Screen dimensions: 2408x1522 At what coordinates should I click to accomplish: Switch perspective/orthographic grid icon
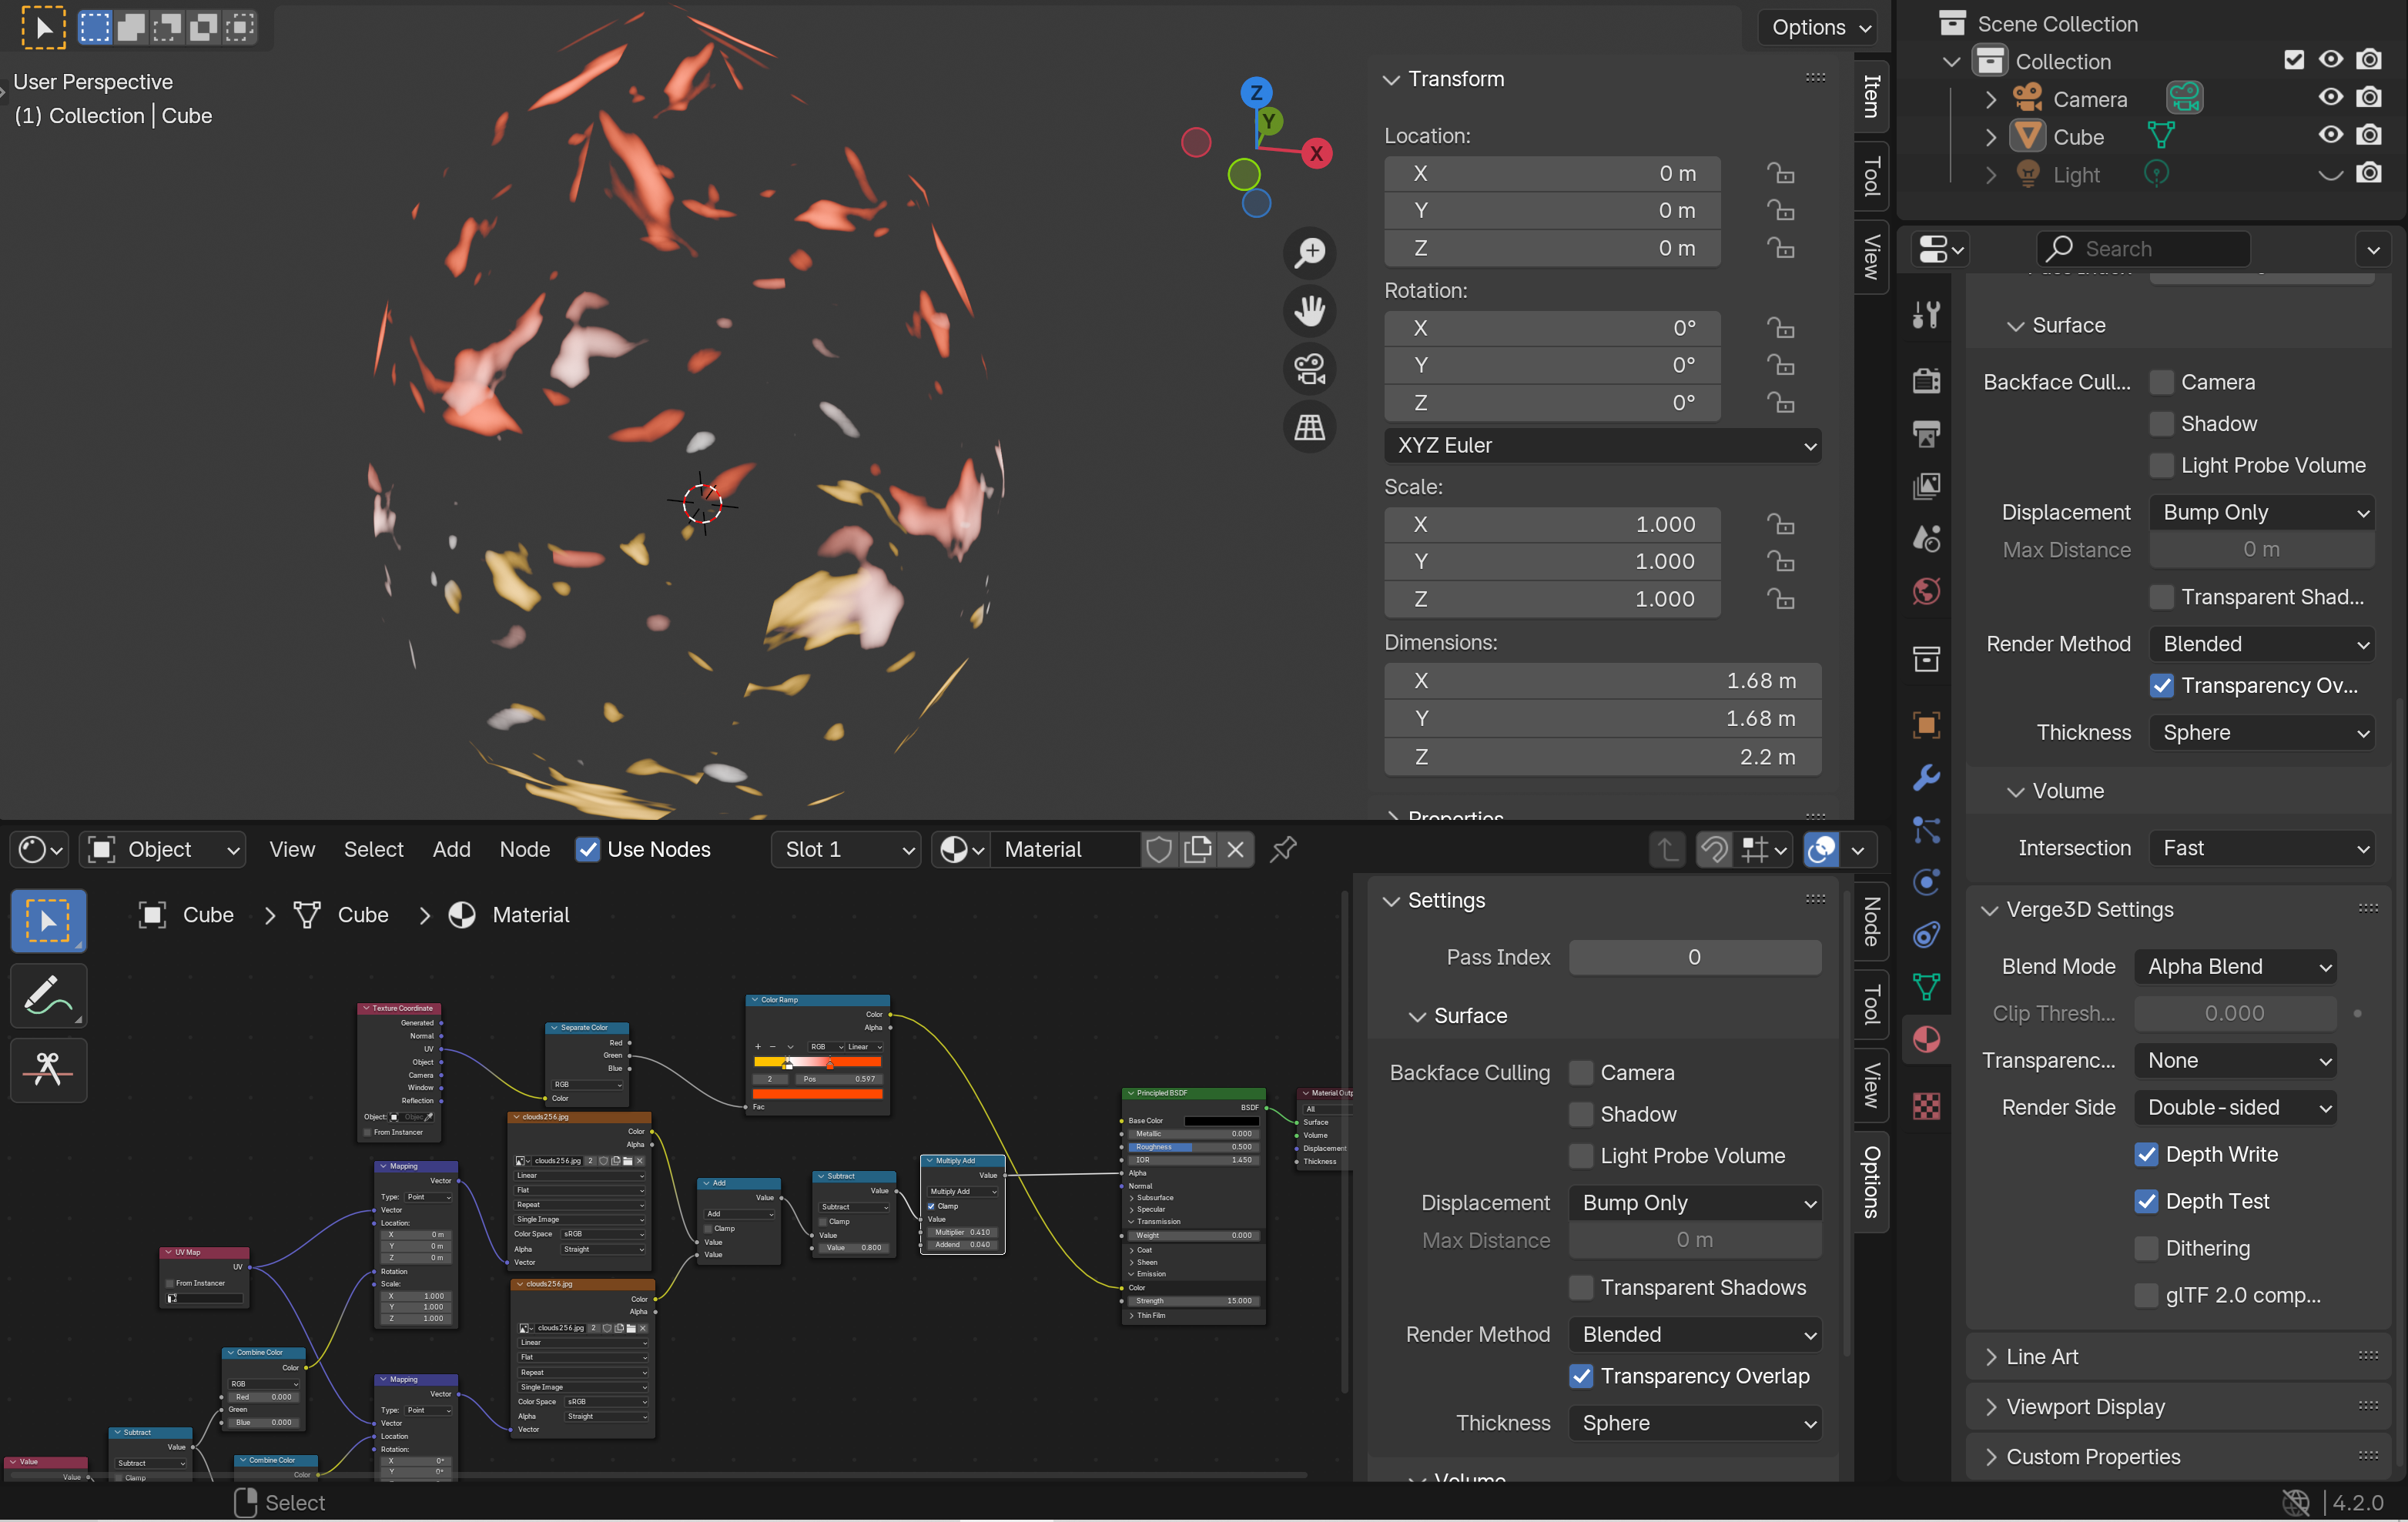click(1309, 428)
